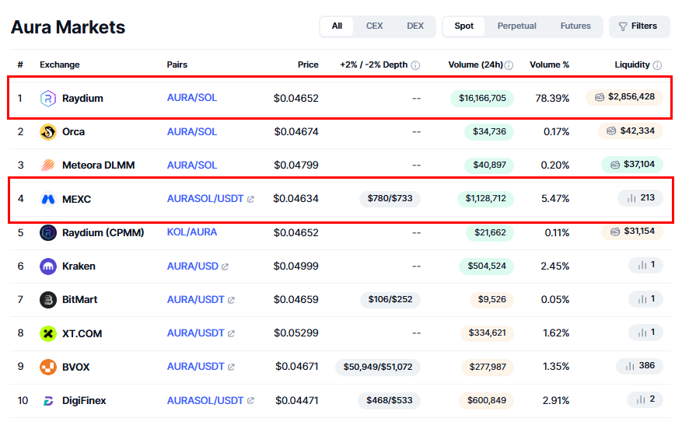Image resolution: width=675 pixels, height=432 pixels.
Task: Click the liquidity icon beside $42,334
Action: coord(611,131)
